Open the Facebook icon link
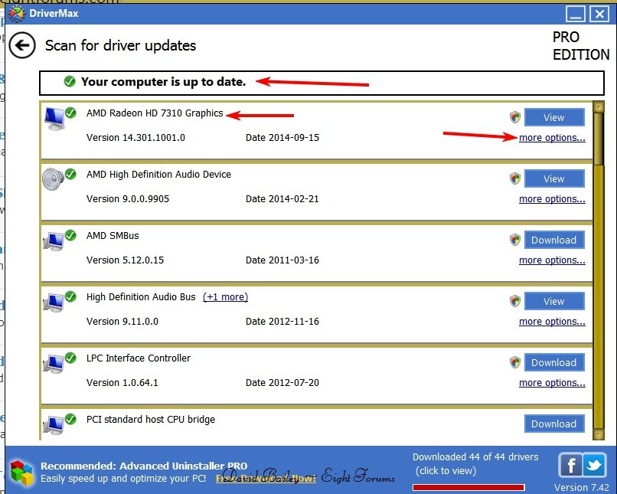This screenshot has height=494, width=617. [x=570, y=465]
